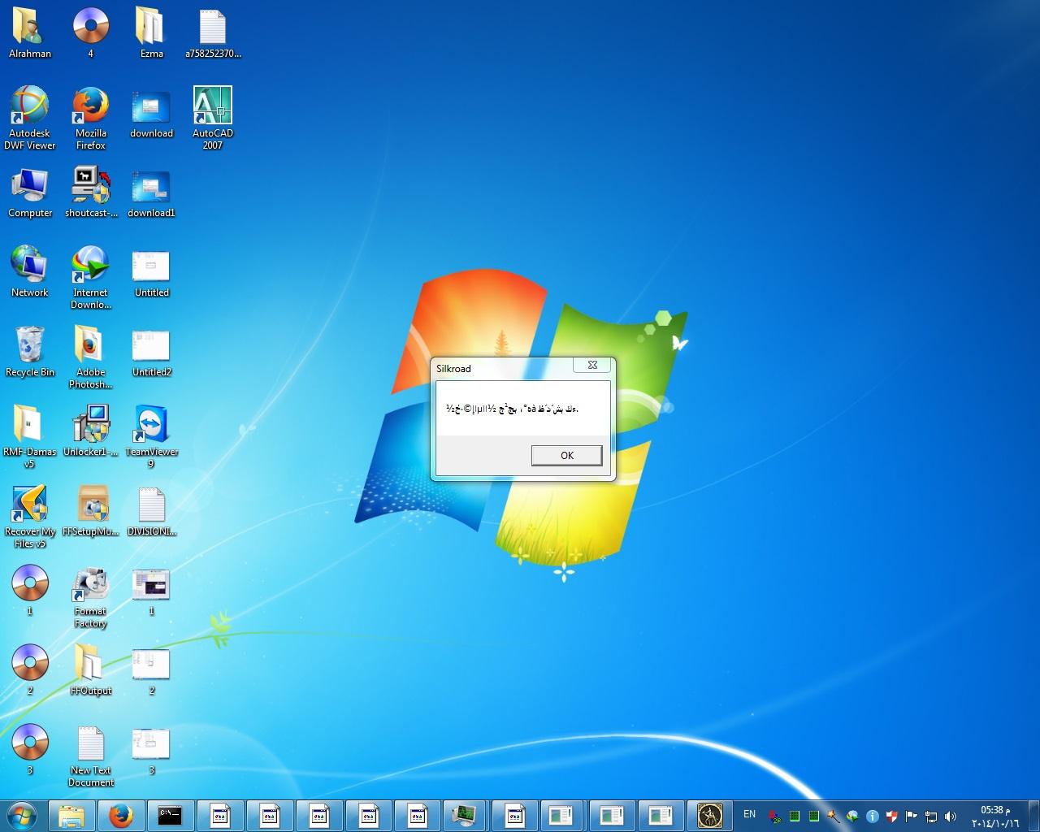
Task: Open the FFOutput folder
Action: pyautogui.click(x=90, y=669)
